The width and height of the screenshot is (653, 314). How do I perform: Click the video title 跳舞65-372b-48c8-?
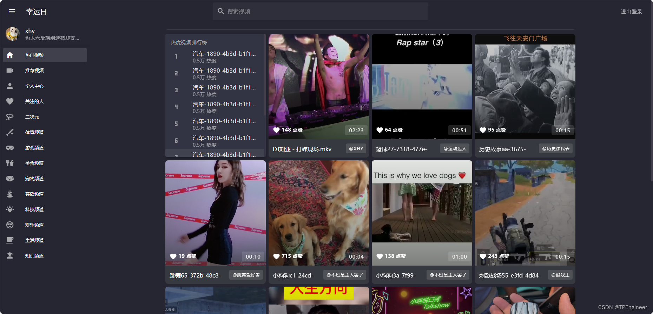(x=195, y=275)
